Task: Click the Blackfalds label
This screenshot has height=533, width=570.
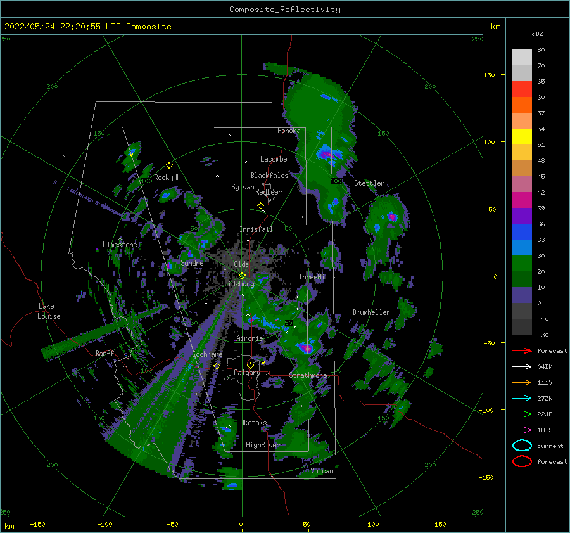Action: point(269,176)
